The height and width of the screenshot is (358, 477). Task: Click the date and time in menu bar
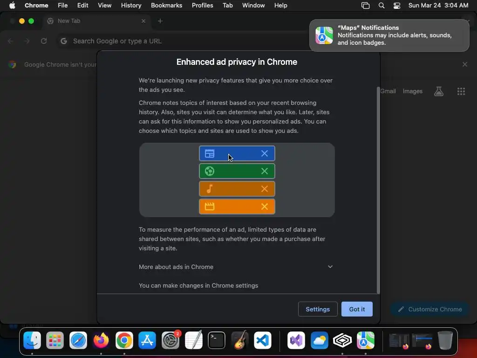click(x=438, y=5)
